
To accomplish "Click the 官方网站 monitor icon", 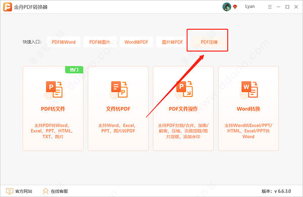I will pyautogui.click(x=10, y=191).
